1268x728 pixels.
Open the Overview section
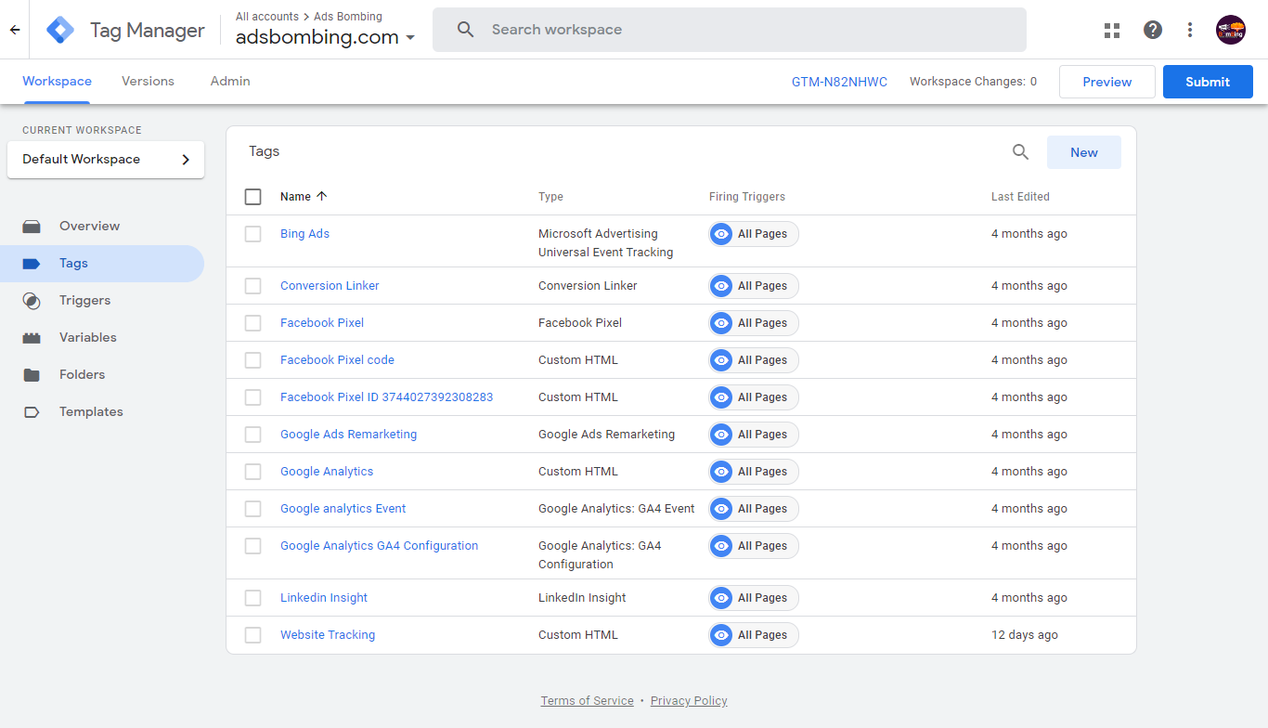[89, 226]
